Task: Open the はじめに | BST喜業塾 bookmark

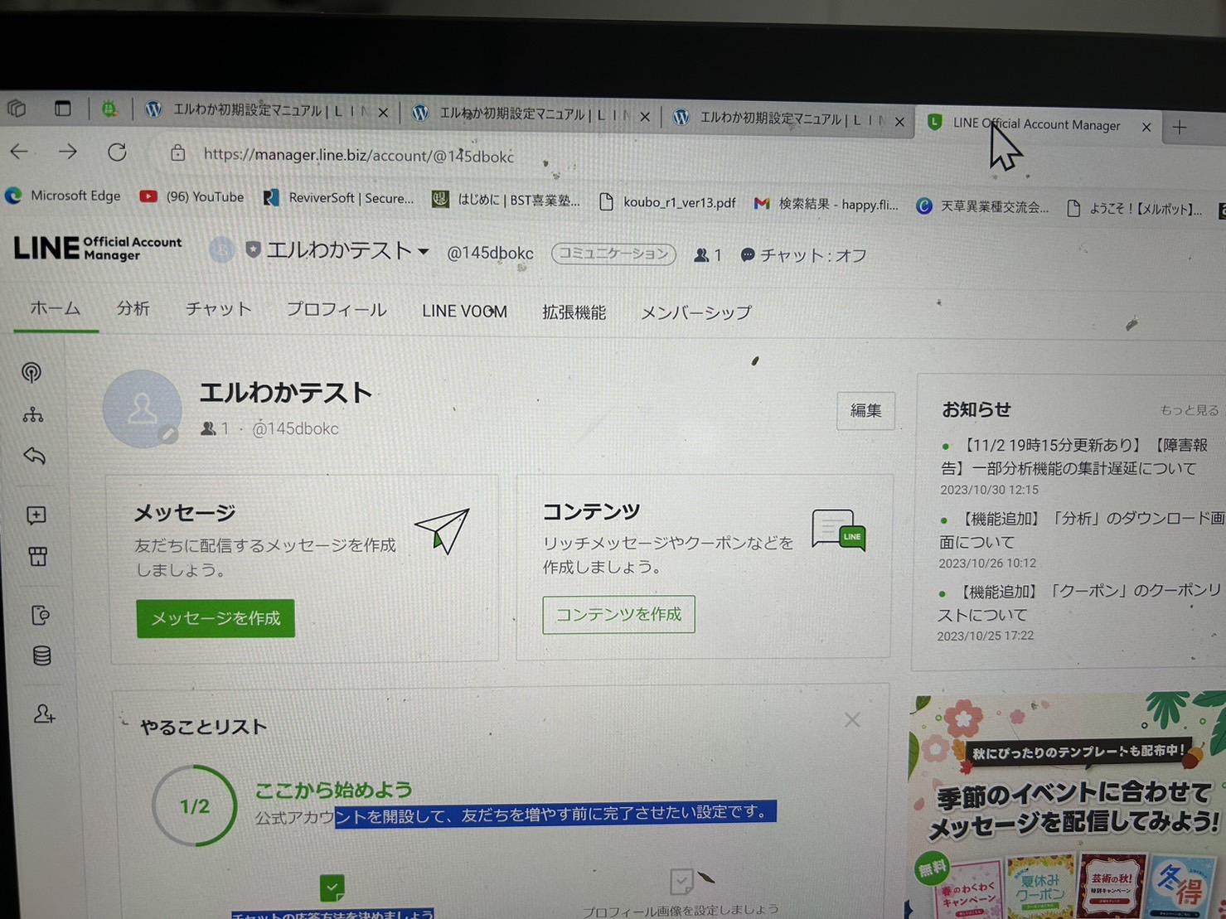Action: [x=506, y=200]
